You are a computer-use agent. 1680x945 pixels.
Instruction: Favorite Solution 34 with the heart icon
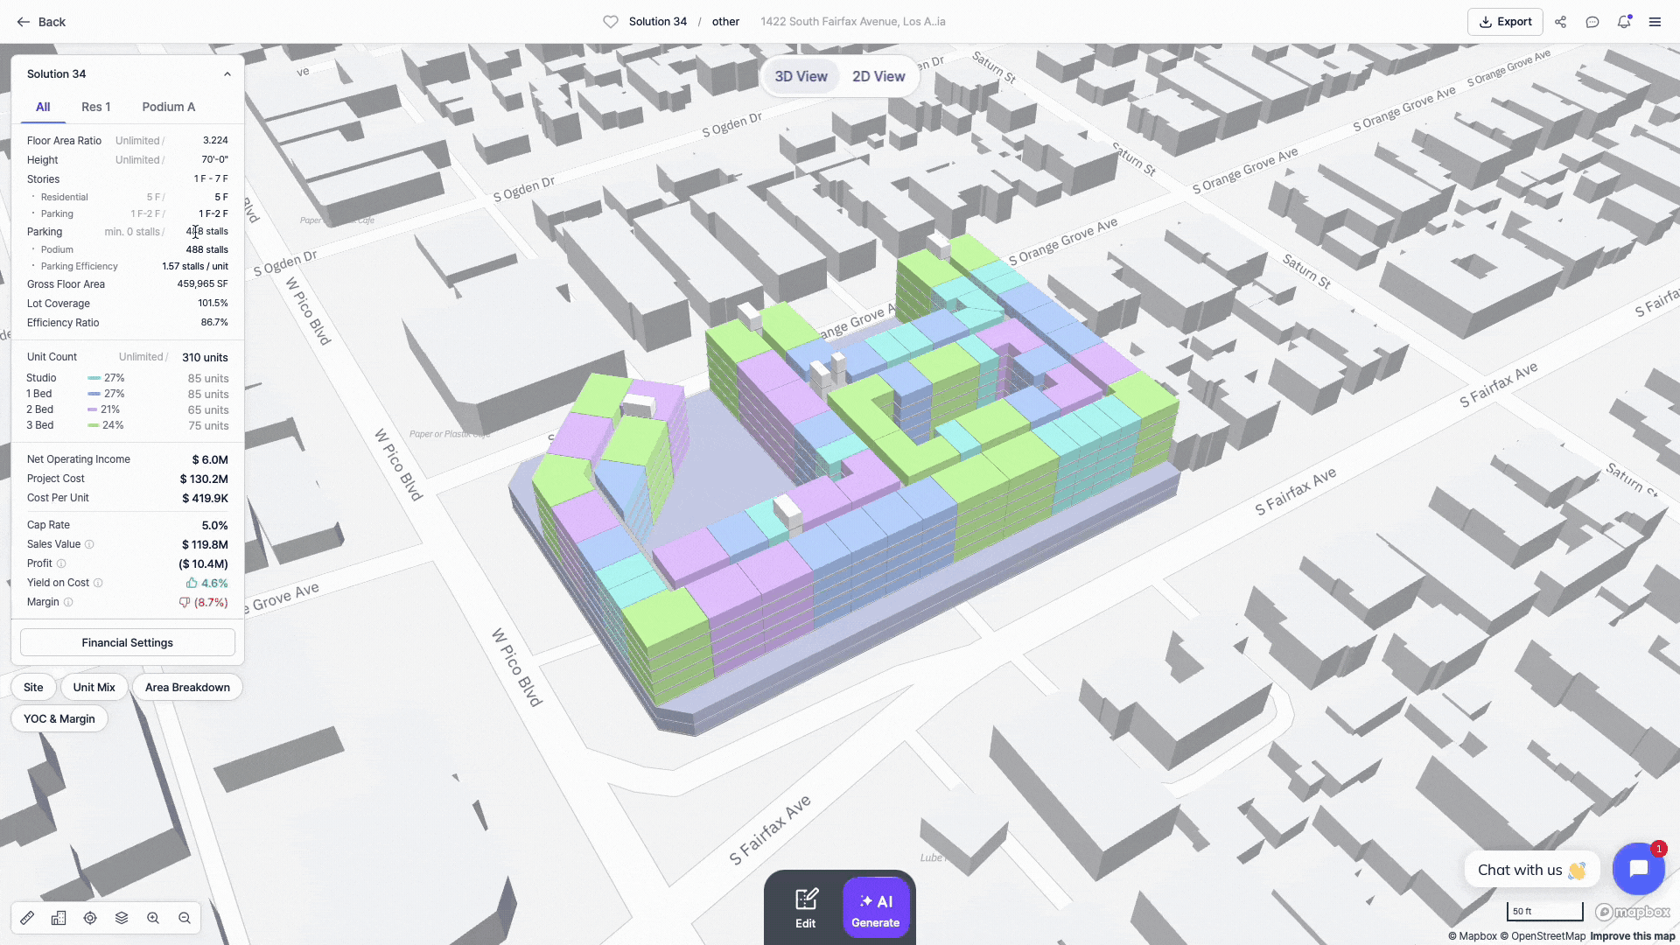(611, 22)
